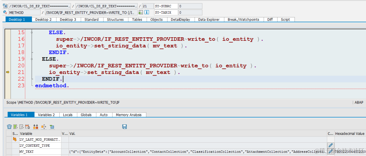
Task: Click the blue square with green triangle icon
Action: [x=52, y=126]
